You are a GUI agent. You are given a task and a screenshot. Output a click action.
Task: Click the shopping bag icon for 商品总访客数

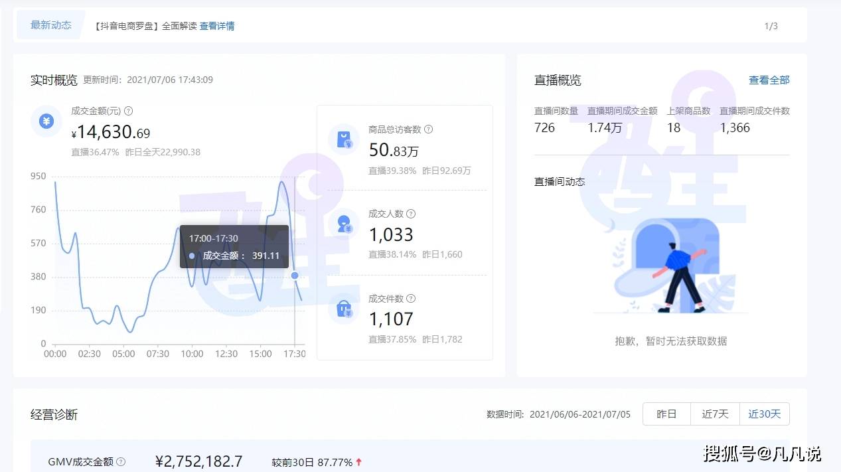click(x=344, y=139)
